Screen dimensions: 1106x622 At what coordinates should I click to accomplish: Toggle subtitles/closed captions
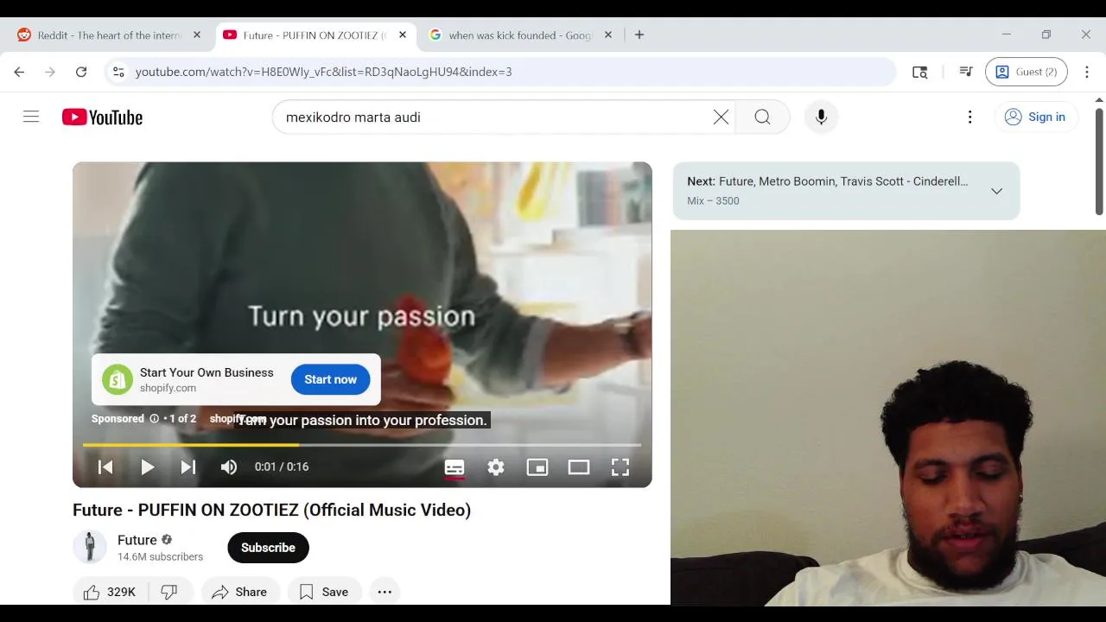[454, 467]
